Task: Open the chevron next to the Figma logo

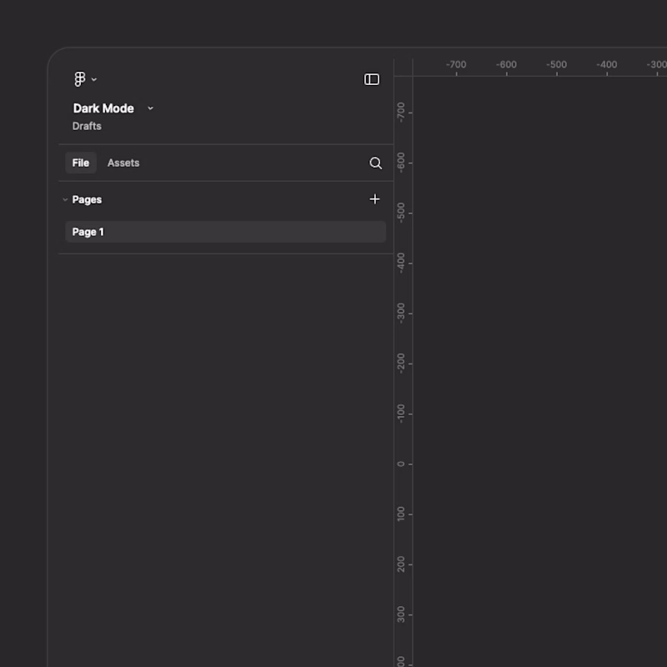Action: 95,80
